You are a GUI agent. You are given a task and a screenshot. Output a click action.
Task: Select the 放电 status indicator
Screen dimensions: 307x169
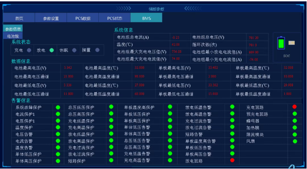point(52,50)
